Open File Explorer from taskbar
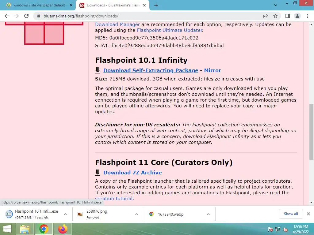This screenshot has width=314, height=235. [25, 229]
